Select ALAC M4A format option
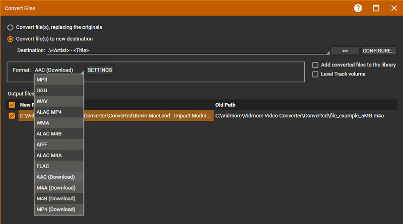Viewport: 403px width, 224px height. coord(58,155)
